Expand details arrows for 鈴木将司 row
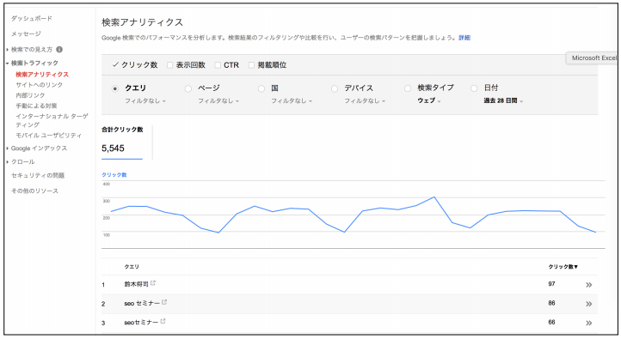621x339 pixels. tap(589, 285)
